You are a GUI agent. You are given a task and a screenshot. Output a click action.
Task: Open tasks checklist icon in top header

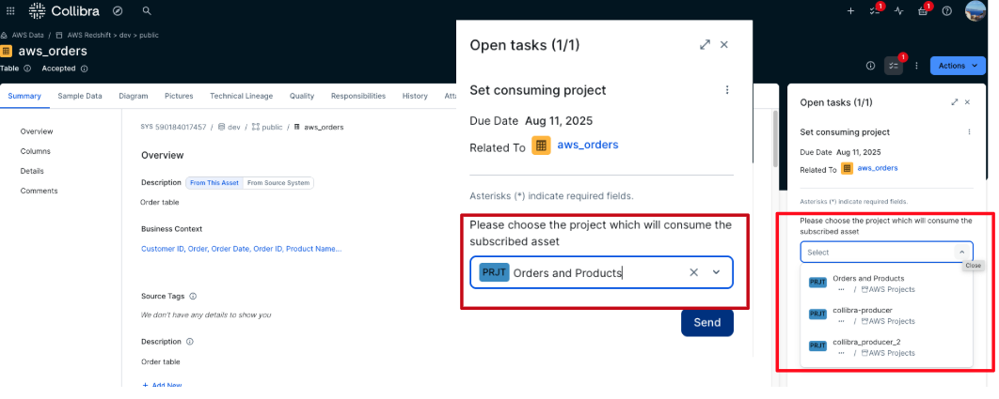(875, 11)
